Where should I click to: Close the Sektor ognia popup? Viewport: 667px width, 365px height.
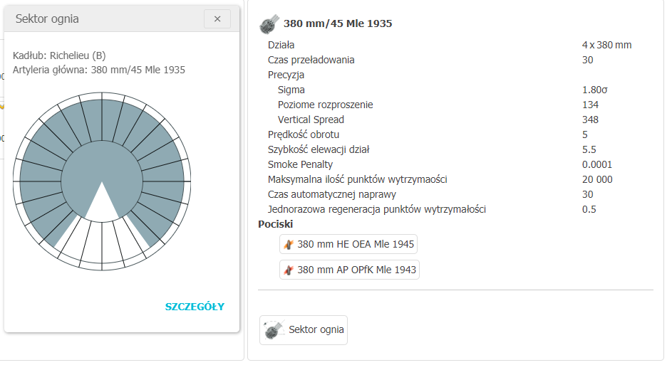[x=217, y=19]
